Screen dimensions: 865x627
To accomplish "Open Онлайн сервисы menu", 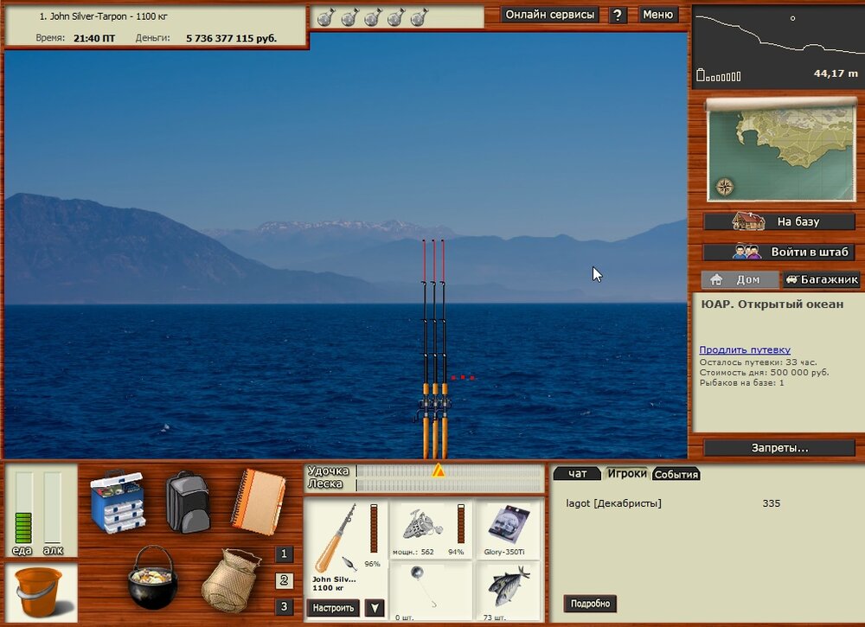I will click(x=549, y=15).
